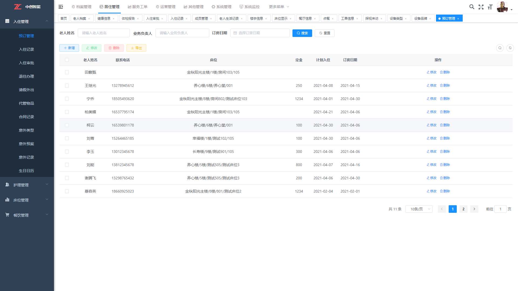Switch to the 服务工单 top menu
This screenshot has height=291, width=518.
pos(138,7)
